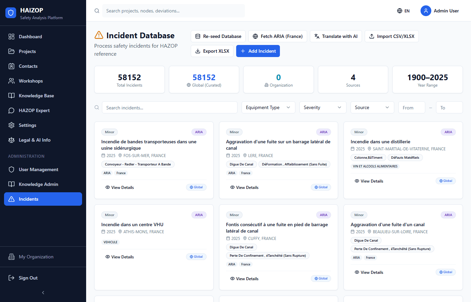This screenshot has height=302, width=471.
Task: Click the globe language EN icon
Action: (x=400, y=11)
